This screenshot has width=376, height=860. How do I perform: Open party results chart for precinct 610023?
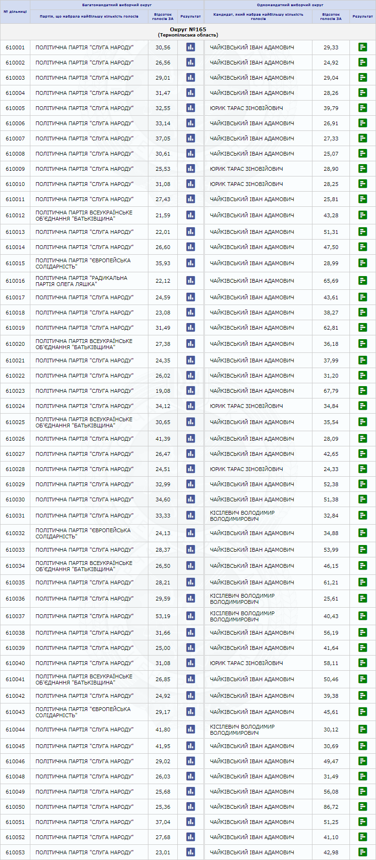[191, 390]
